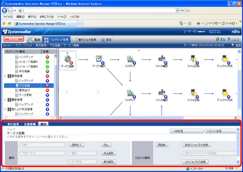Screen dimensions: 243x172
Task: Click the 停止解除 button
Action: click(x=109, y=153)
